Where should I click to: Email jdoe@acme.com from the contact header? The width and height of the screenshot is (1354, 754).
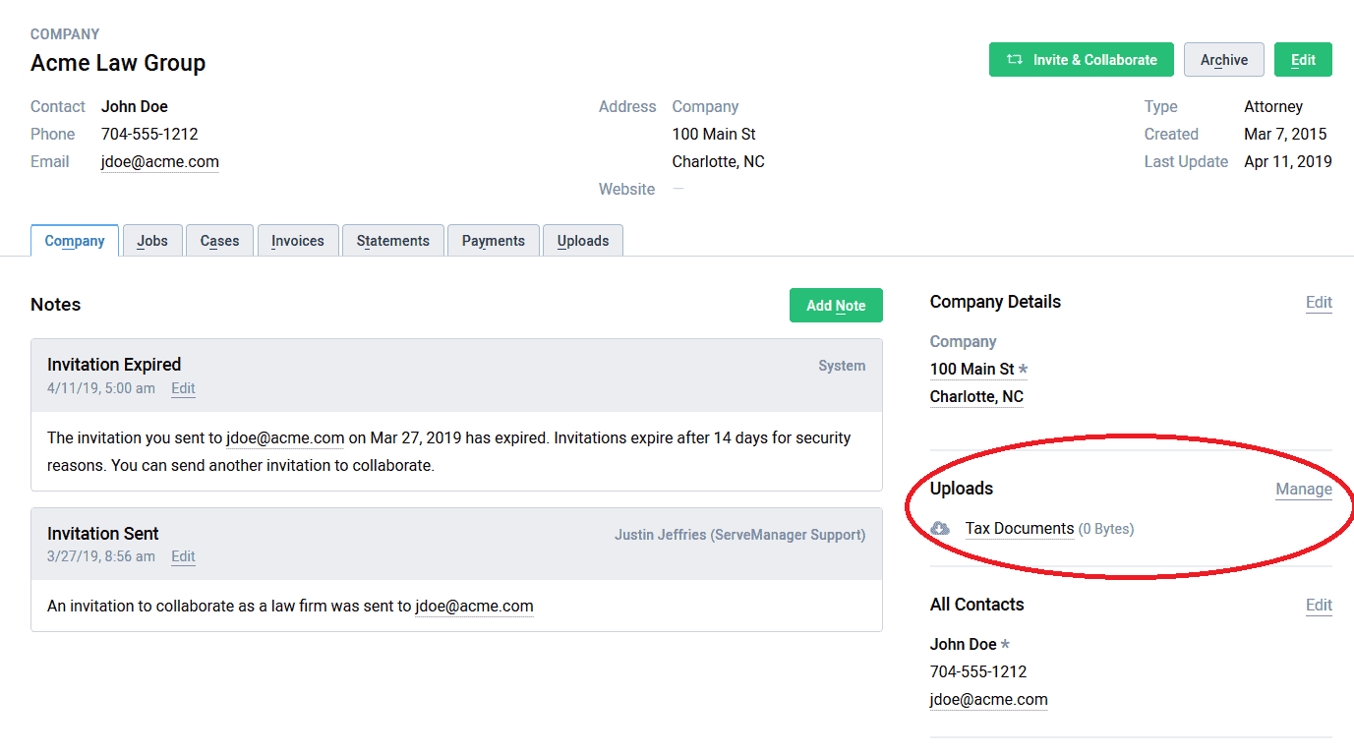(159, 161)
